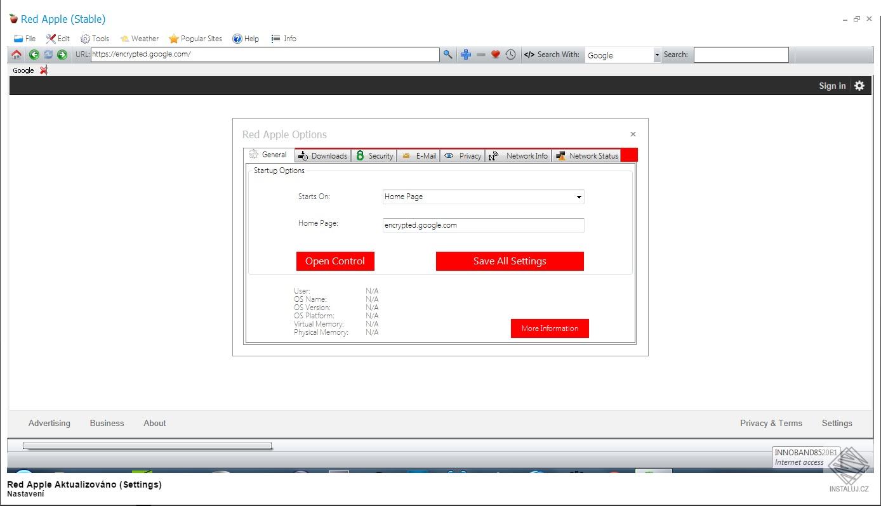Click the Red Apple app icon in title bar

point(13,18)
